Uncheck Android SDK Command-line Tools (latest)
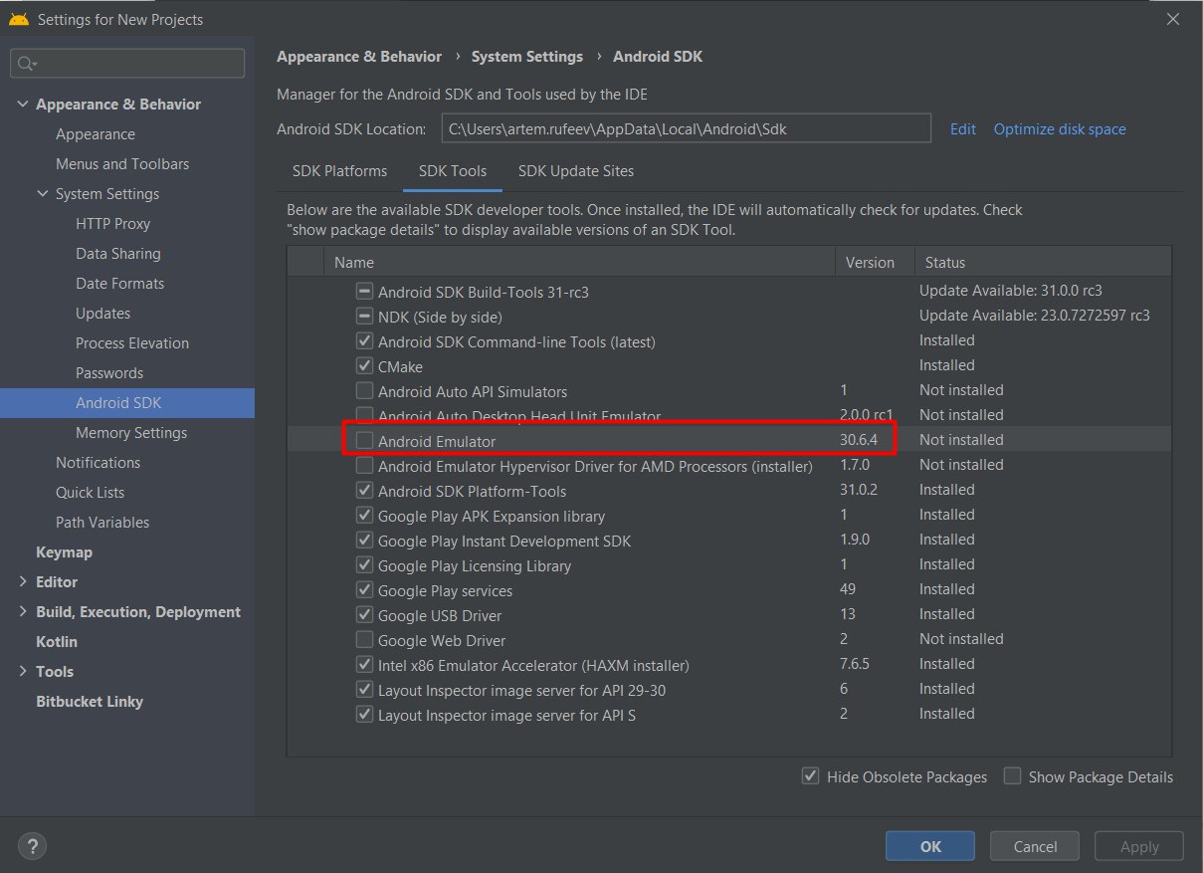This screenshot has height=873, width=1203. click(x=365, y=341)
